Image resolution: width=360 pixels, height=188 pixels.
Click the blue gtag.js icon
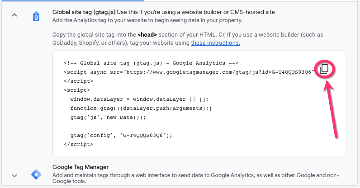click(37, 17)
